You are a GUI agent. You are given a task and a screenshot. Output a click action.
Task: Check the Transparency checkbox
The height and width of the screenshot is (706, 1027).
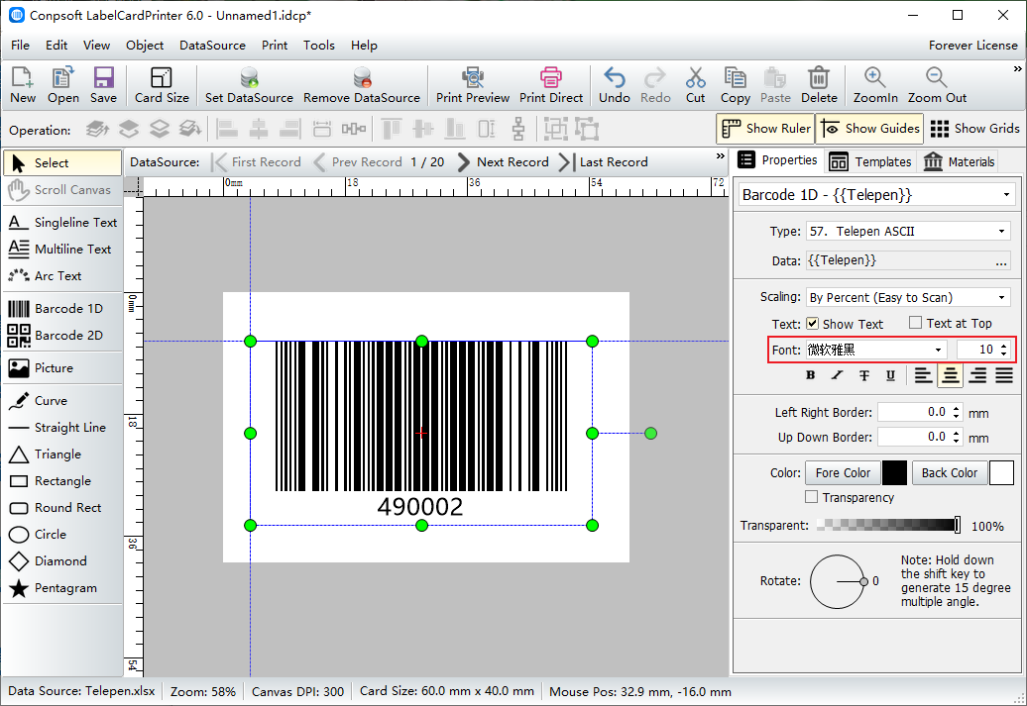pyautogui.click(x=812, y=497)
